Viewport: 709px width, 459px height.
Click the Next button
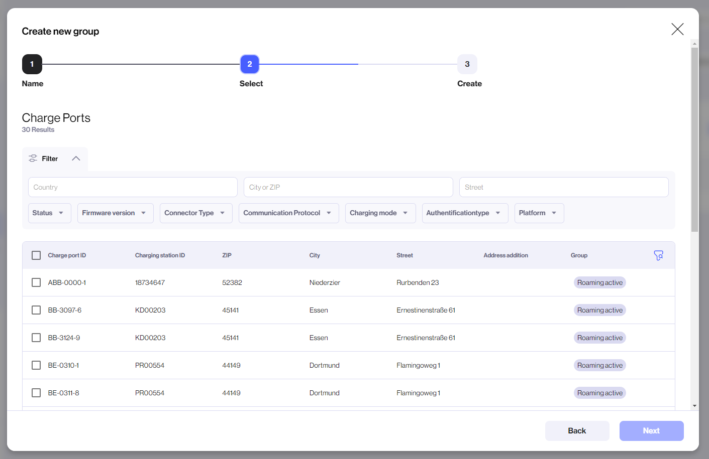651,431
